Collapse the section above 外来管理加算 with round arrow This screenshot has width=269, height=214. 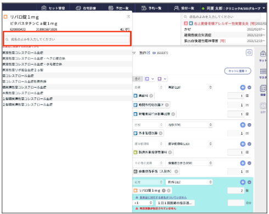coord(249,125)
